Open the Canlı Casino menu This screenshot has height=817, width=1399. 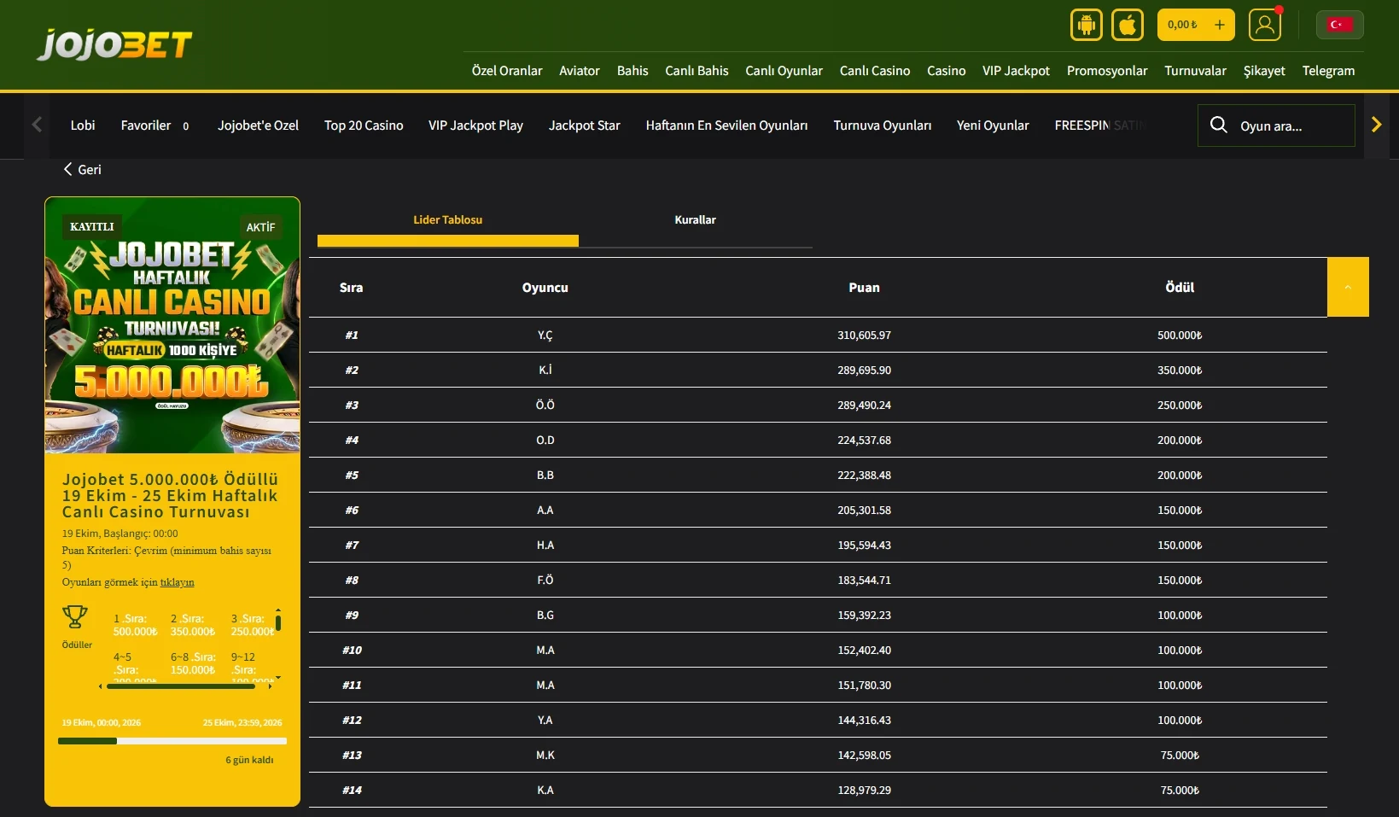coord(875,71)
